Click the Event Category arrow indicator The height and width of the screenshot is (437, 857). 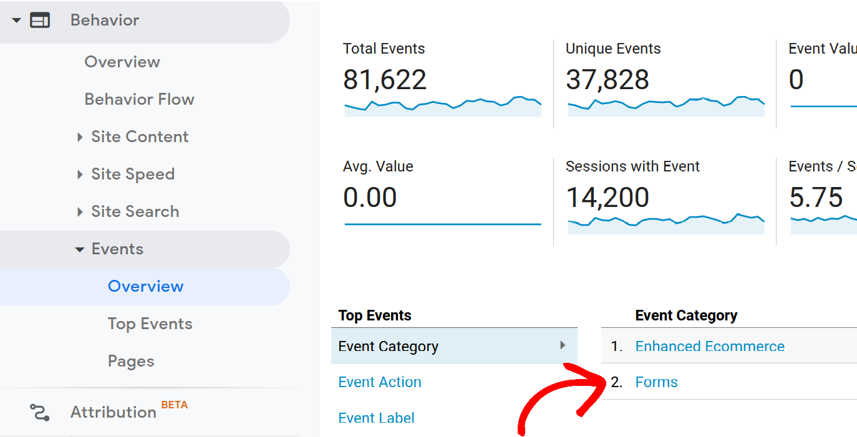coord(563,345)
